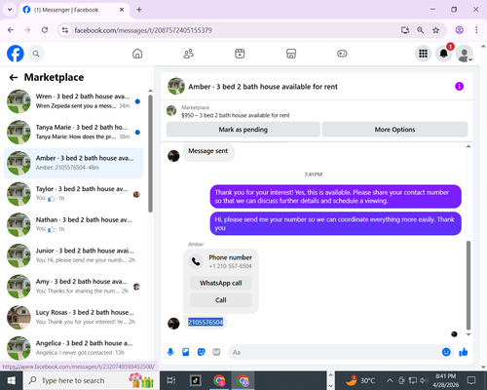Open the Notifications bell icon
Viewport: 487px width, 390px height.
click(x=444, y=54)
